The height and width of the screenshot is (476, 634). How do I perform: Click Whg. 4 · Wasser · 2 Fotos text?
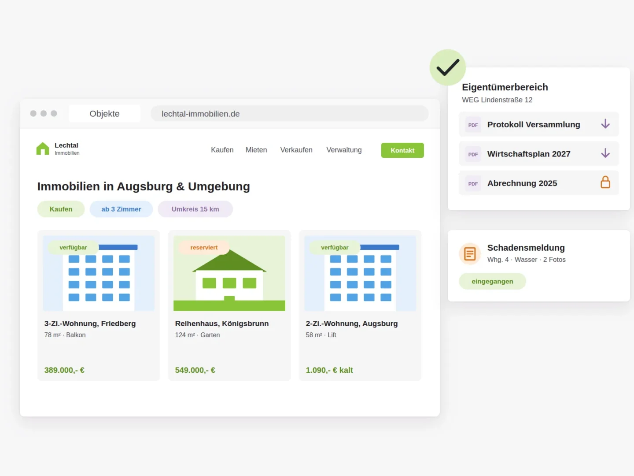click(527, 260)
